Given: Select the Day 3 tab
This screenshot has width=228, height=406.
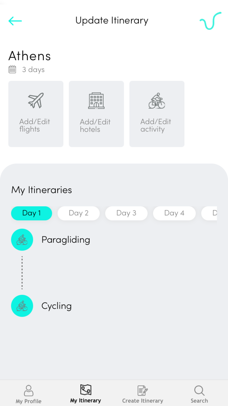Looking at the screenshot, I should coord(126,213).
